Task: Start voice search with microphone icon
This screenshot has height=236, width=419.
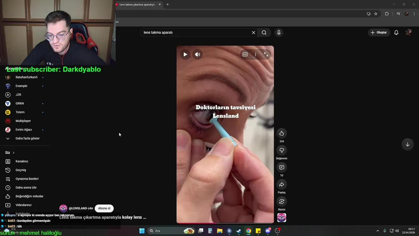Action: pyautogui.click(x=279, y=32)
